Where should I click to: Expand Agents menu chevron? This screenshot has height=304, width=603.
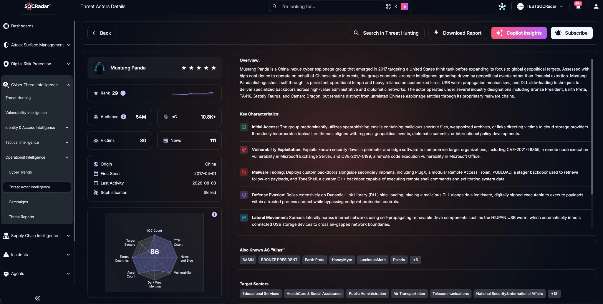(68, 274)
